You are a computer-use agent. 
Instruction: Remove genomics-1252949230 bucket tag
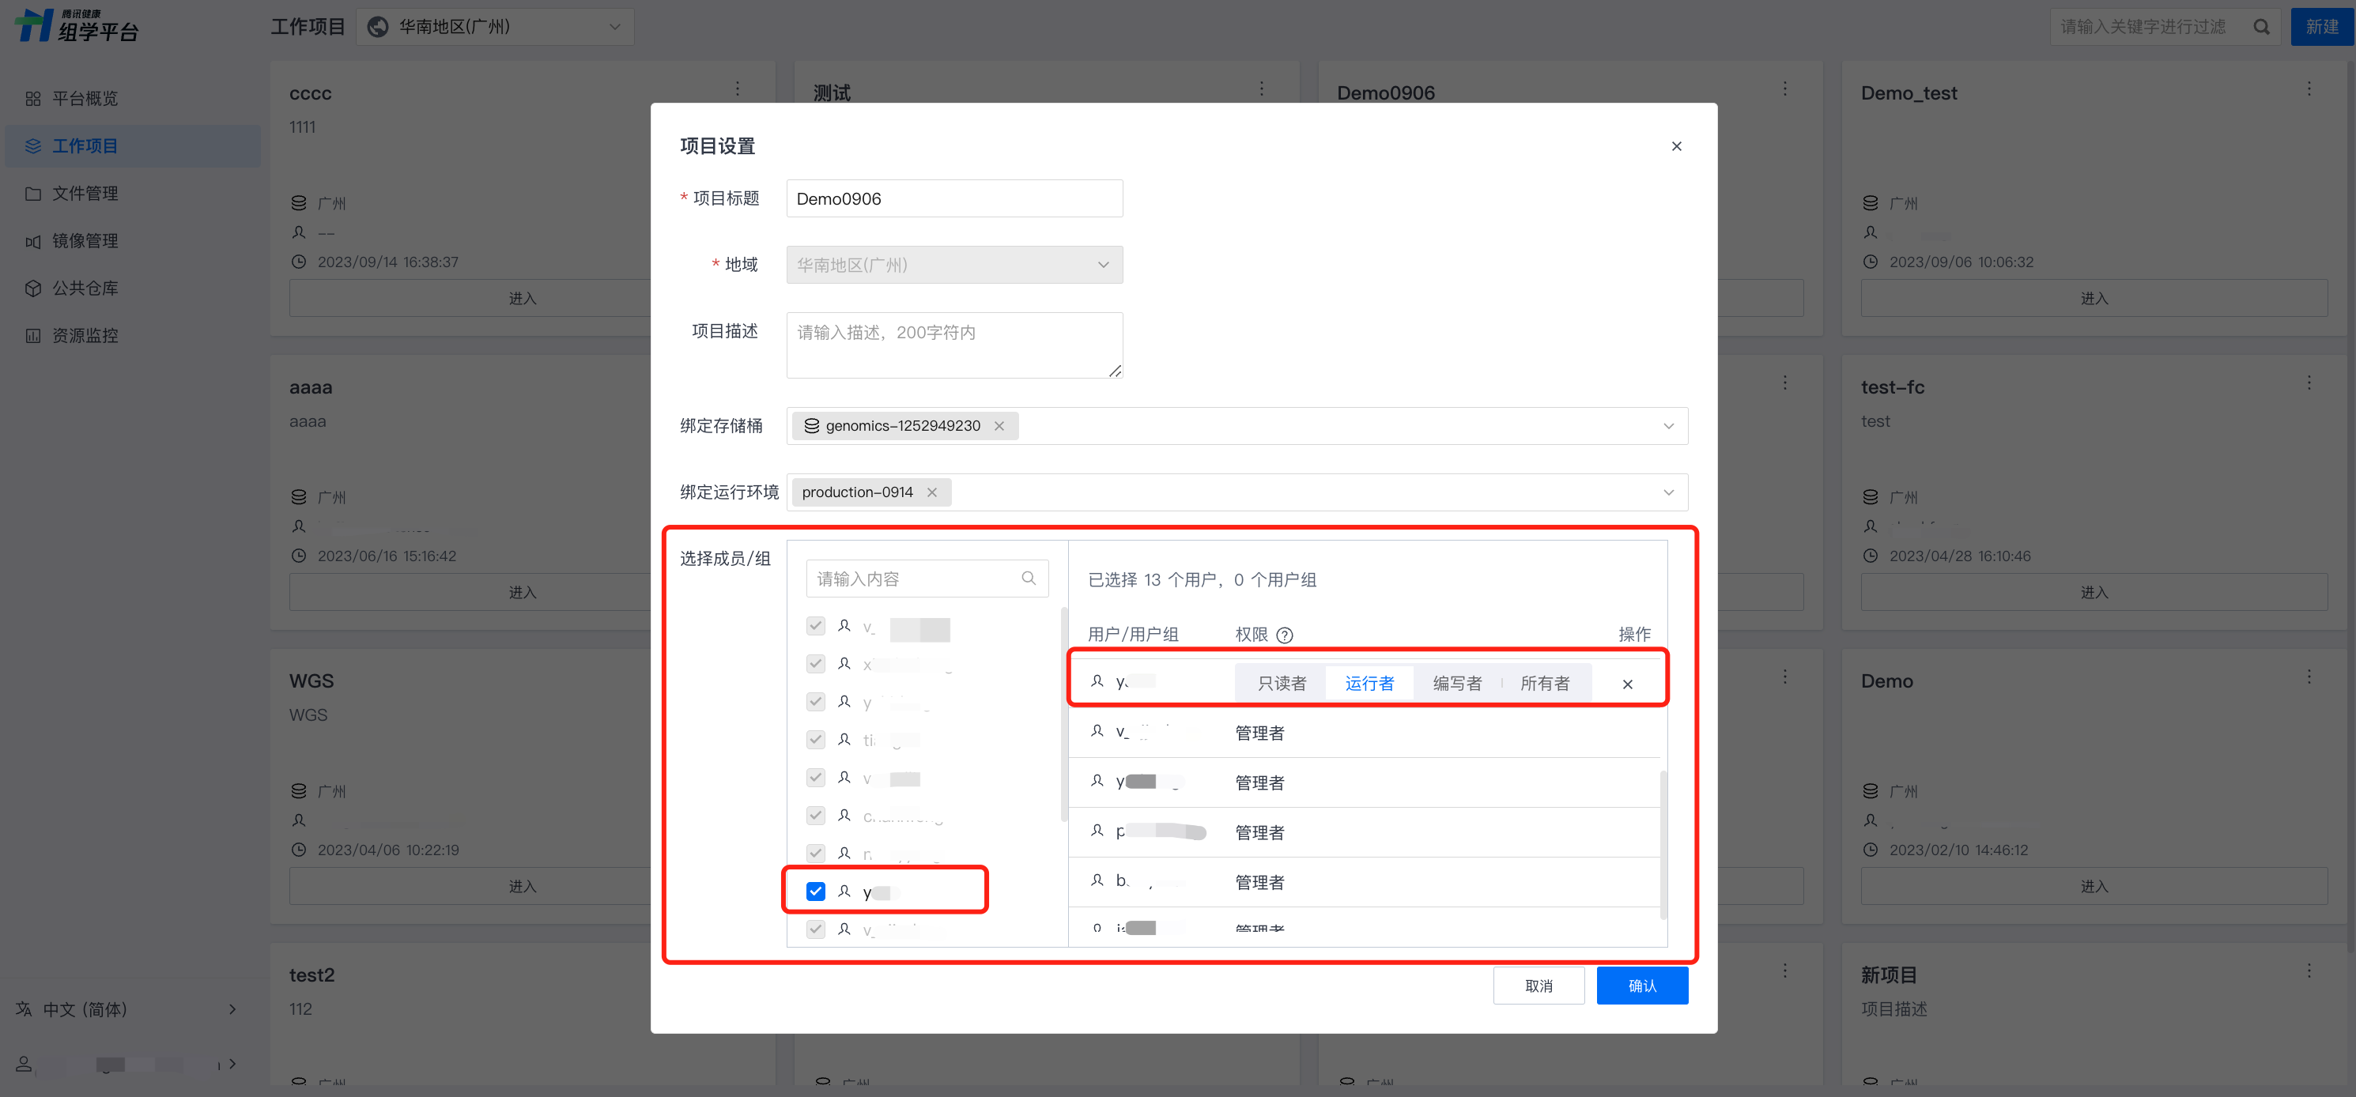point(999,426)
